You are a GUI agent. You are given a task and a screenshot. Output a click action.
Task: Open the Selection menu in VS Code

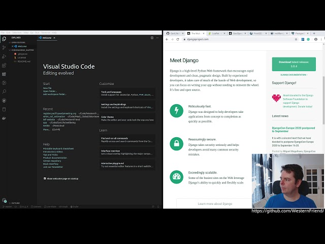pos(17,33)
